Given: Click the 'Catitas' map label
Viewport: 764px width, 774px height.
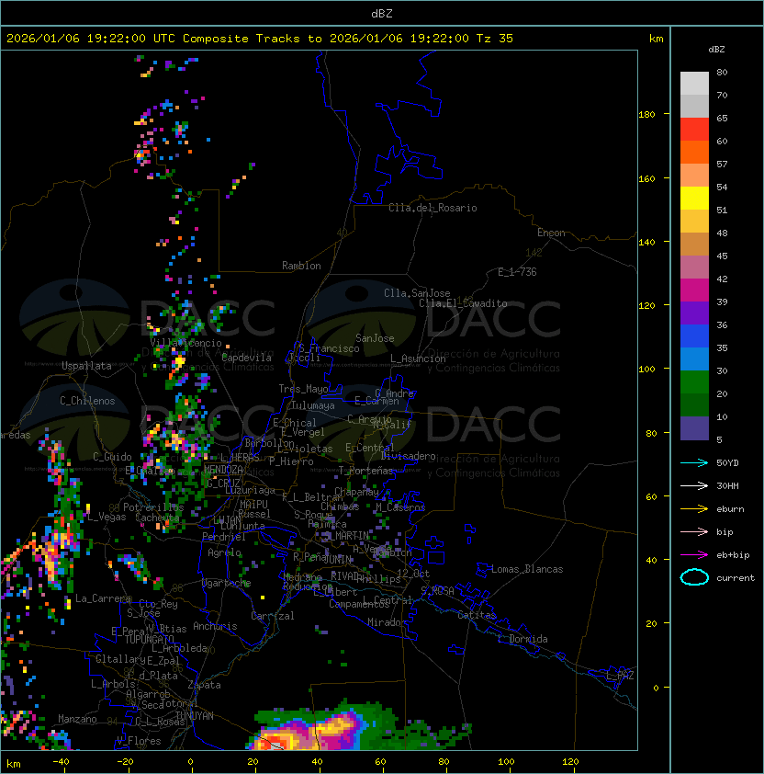Looking at the screenshot, I should coord(477,615).
